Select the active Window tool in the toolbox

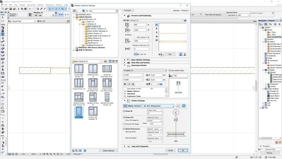pyautogui.click(x=3, y=34)
